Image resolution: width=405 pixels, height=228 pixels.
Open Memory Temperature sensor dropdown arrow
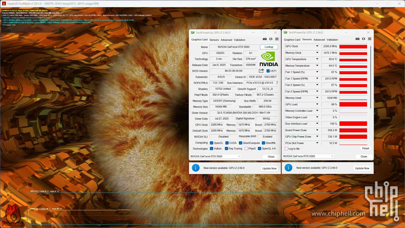317,66
